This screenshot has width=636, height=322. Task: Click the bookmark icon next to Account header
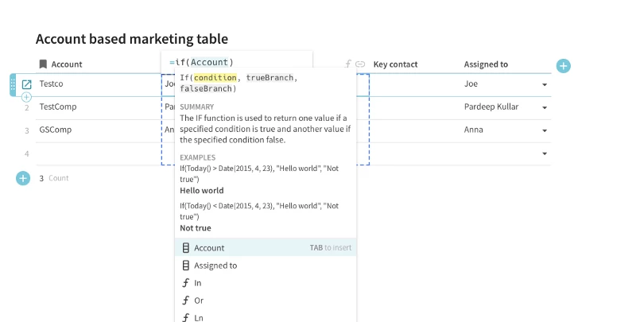pyautogui.click(x=43, y=64)
